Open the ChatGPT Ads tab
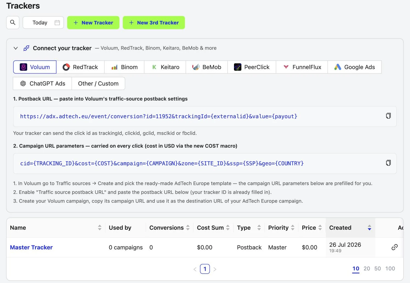The width and height of the screenshot is (410, 283). coord(42,83)
